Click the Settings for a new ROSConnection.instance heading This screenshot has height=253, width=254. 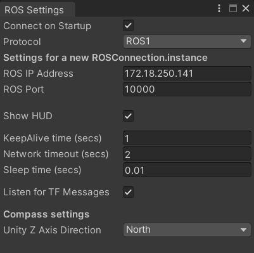105,58
